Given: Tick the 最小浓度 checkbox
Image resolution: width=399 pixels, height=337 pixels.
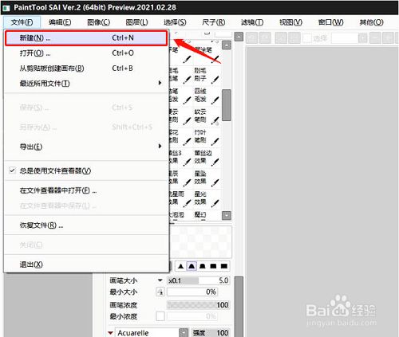Looking at the screenshot, I should [x=160, y=316].
